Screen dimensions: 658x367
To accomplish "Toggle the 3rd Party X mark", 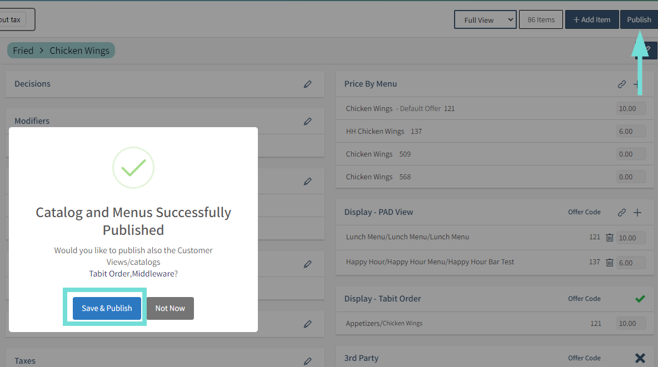I will [x=640, y=358].
